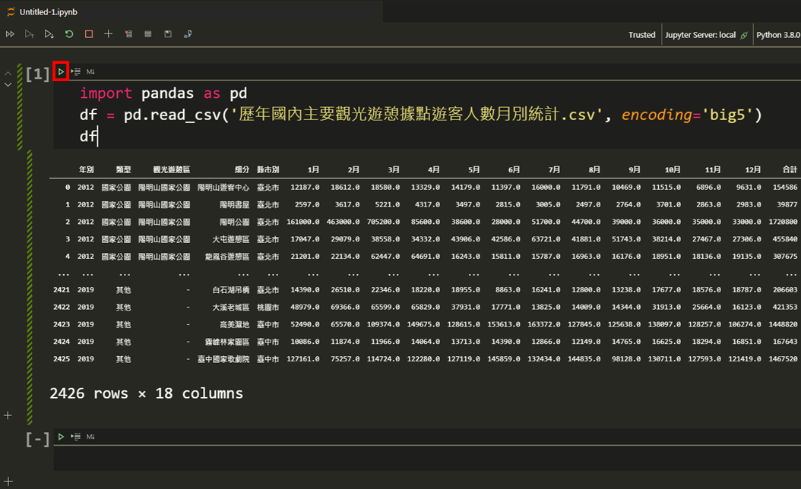The width and height of the screenshot is (801, 489).
Task: Click the Trusted notebook status
Action: pos(642,34)
